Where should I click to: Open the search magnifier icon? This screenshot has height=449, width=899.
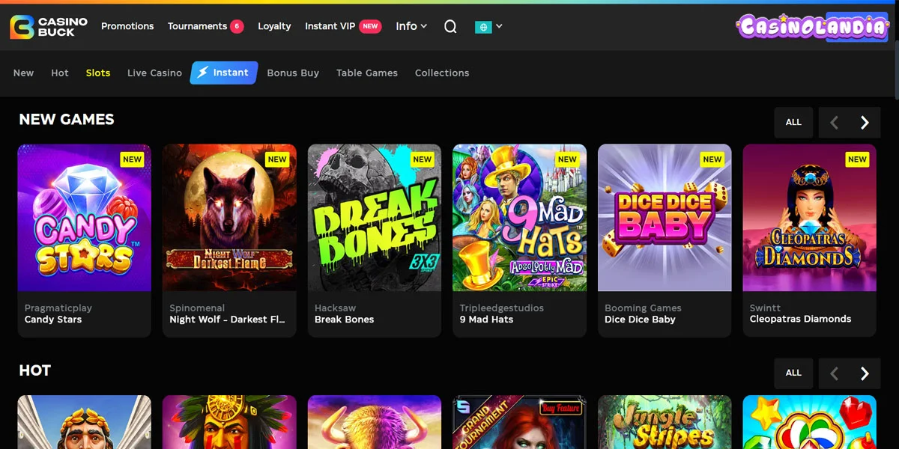(450, 26)
